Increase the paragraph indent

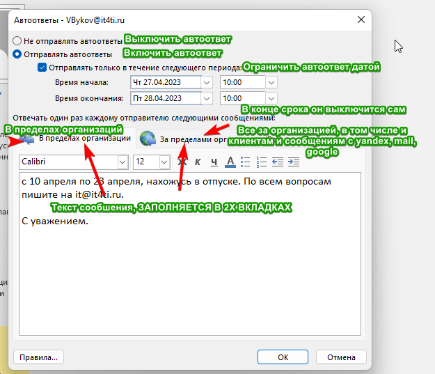point(294,162)
